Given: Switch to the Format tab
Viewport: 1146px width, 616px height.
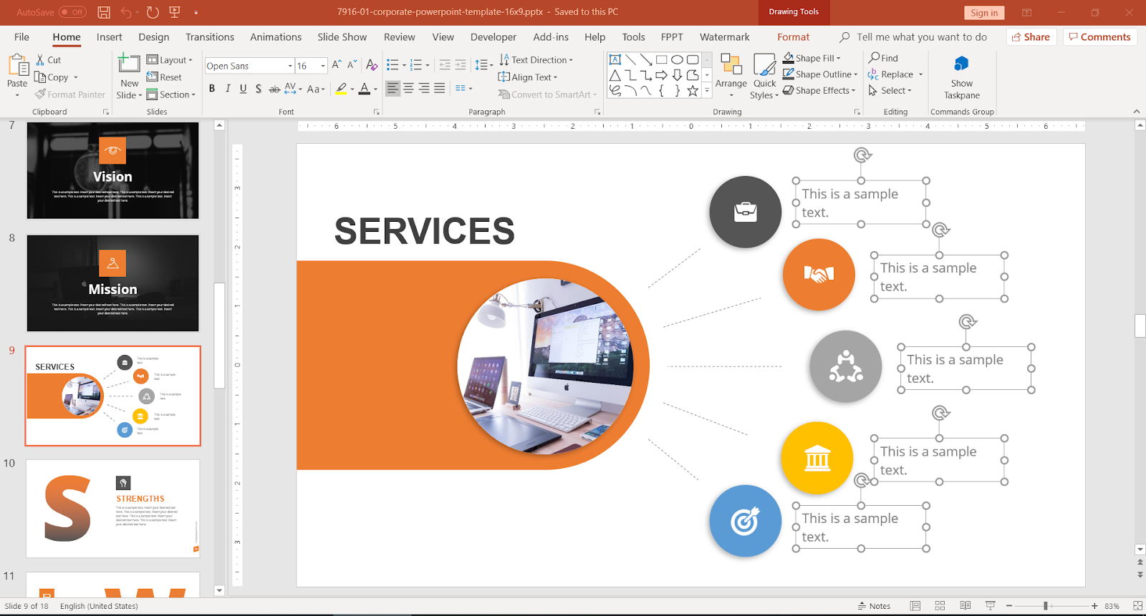Looking at the screenshot, I should coord(793,37).
